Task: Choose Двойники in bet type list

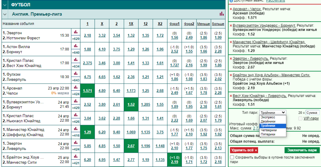Action: [x=273, y=121]
